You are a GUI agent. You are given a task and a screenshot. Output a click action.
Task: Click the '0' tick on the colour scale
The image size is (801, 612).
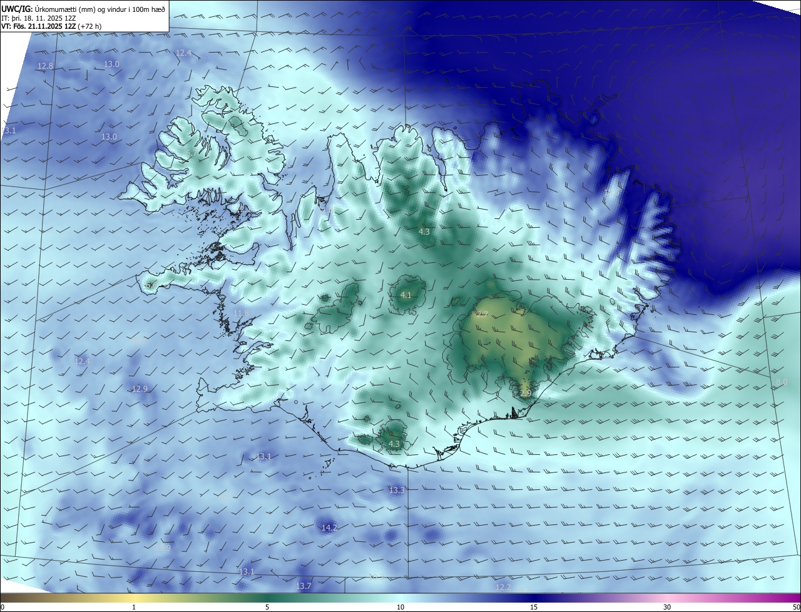coord(3,607)
